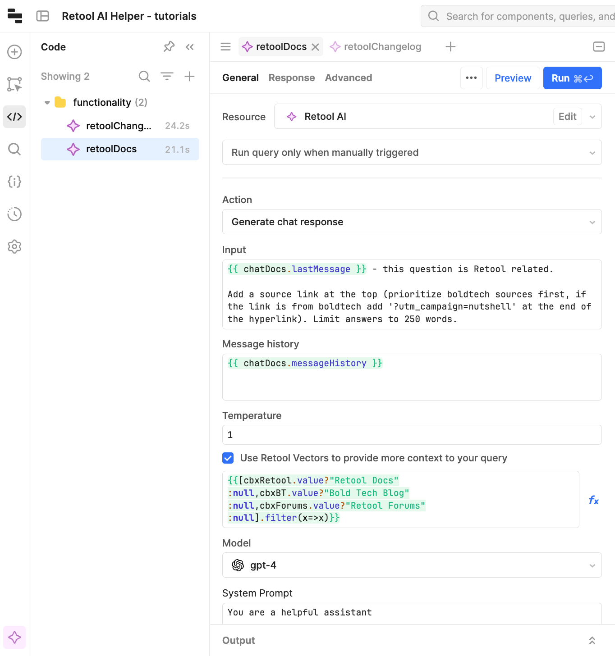615x656 pixels.
Task: Open the filter icon in Code panel
Action: 167,76
